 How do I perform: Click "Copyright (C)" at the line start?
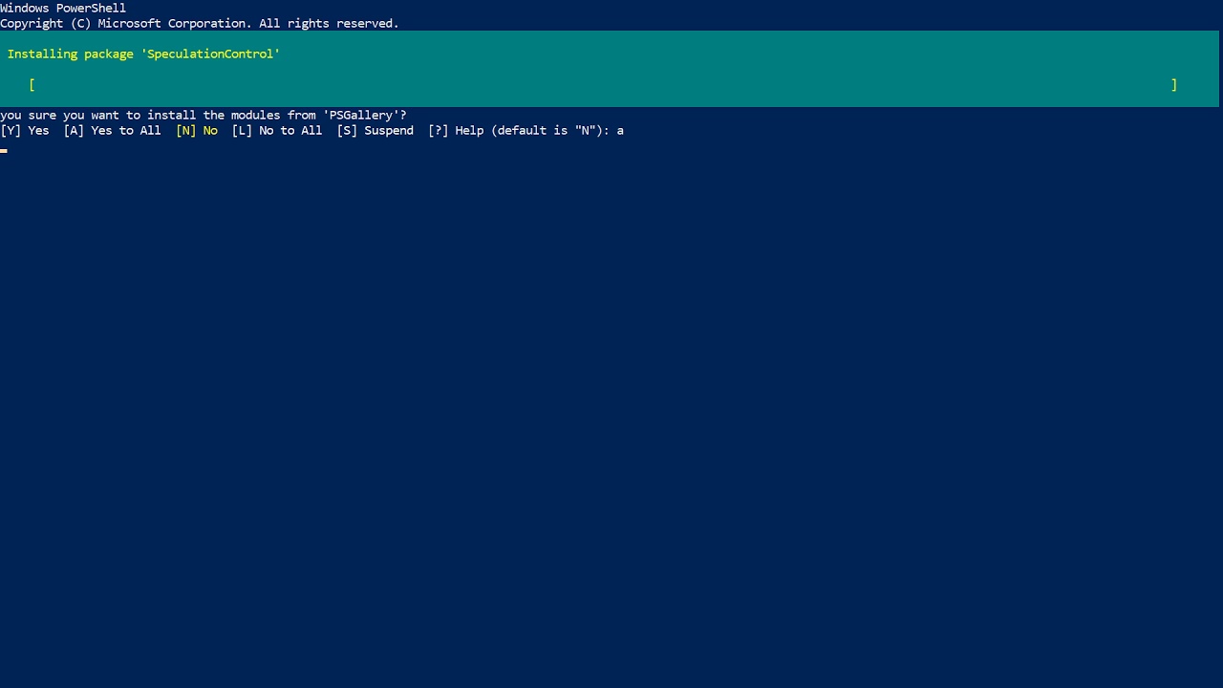(45, 24)
